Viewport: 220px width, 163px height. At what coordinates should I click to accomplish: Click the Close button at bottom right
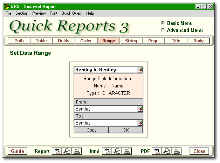point(199,151)
